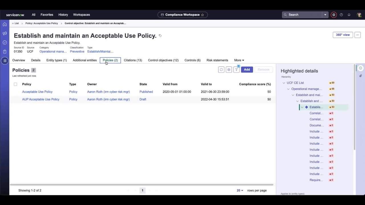Change the rows per page dropdown
Image resolution: width=365 pixels, height=205 pixels.
[240, 190]
